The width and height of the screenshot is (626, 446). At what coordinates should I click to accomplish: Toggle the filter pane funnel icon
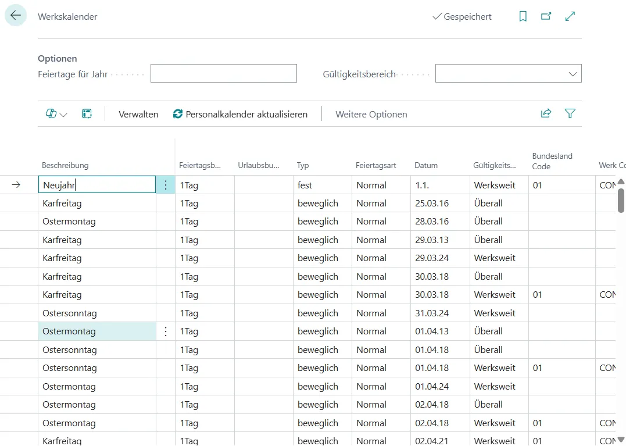pyautogui.click(x=570, y=114)
